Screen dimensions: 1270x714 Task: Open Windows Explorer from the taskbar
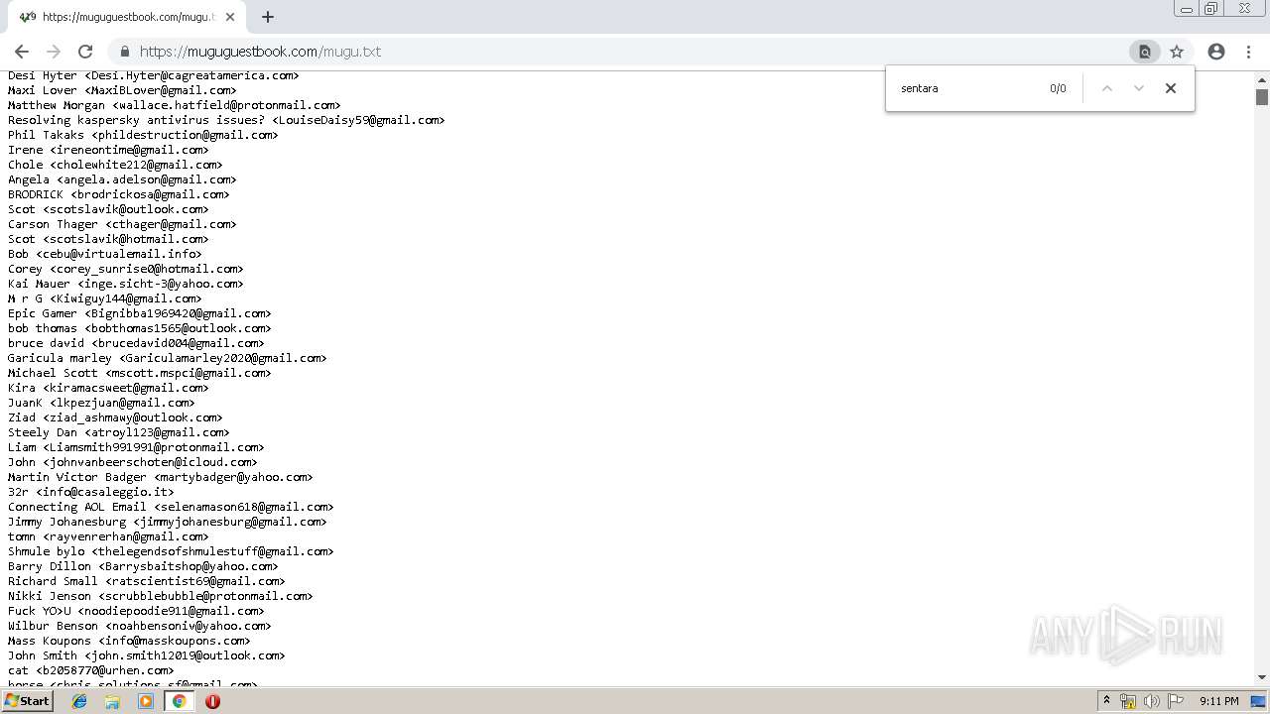[112, 701]
